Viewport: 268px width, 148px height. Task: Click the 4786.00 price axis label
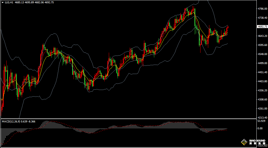262,9
